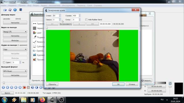Select the Субтитры filter category
This screenshot has height=103, width=184.
tap(38, 46)
